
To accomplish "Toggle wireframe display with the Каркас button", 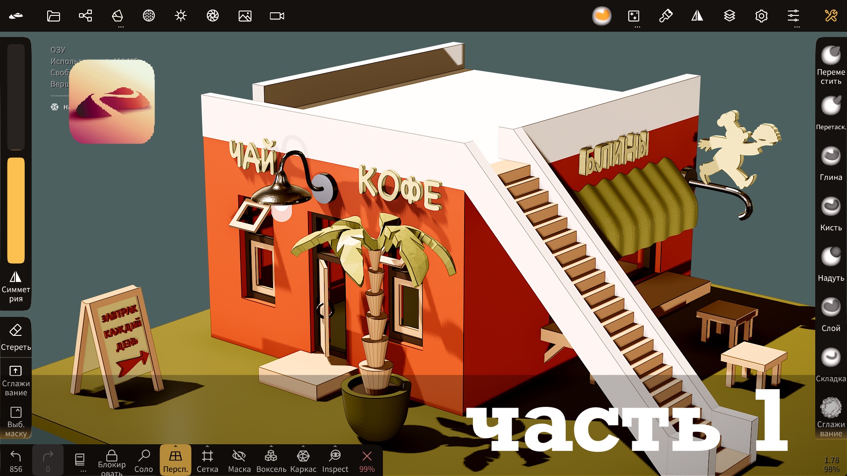I will [x=303, y=461].
